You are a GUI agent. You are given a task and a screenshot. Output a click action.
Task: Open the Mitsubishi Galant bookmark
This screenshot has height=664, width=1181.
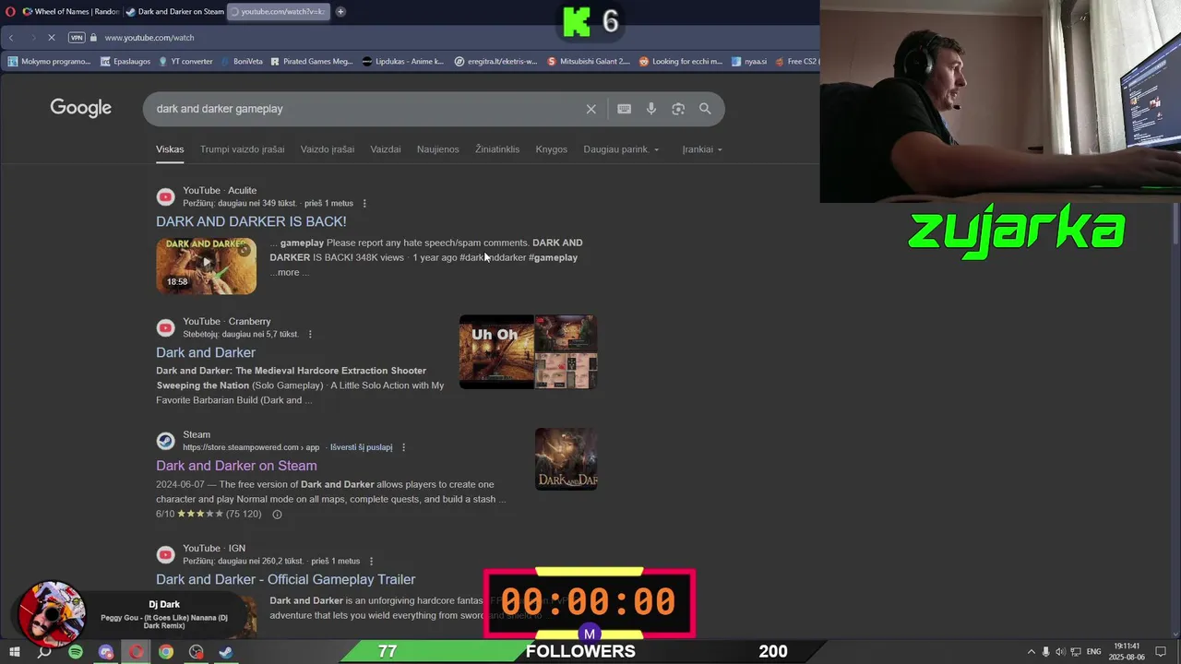[589, 62]
